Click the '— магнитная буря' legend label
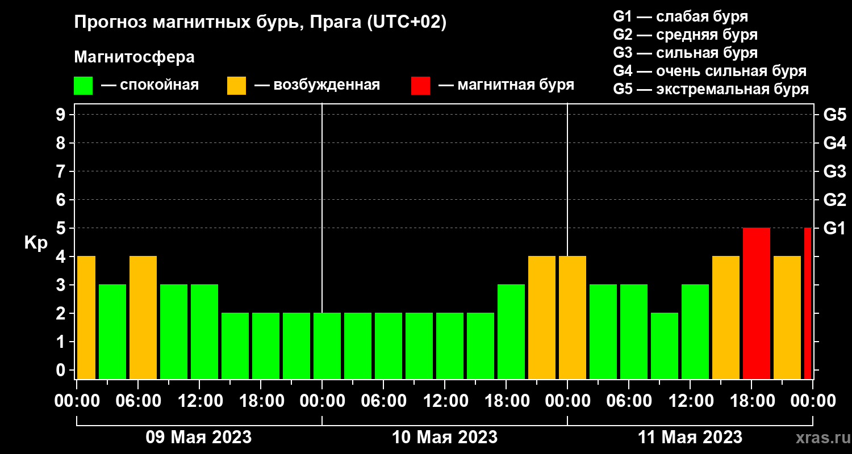Viewport: 852px width, 454px height. (x=506, y=85)
